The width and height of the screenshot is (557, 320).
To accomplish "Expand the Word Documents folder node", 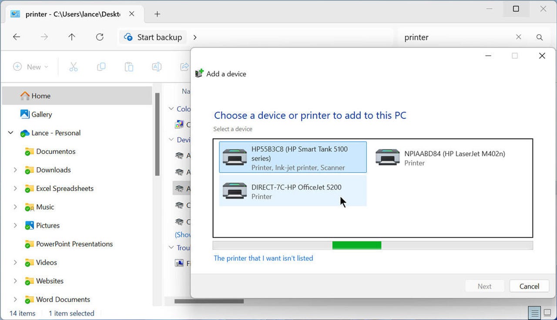I will pos(15,299).
